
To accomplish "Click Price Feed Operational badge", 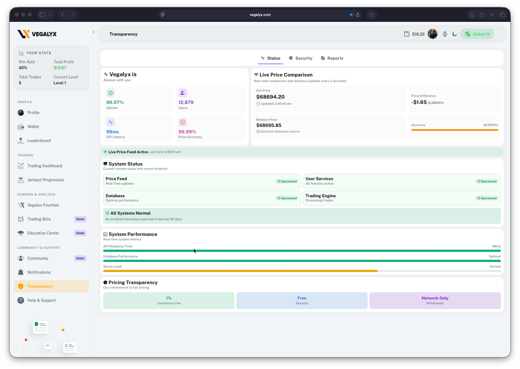I will [x=287, y=181].
